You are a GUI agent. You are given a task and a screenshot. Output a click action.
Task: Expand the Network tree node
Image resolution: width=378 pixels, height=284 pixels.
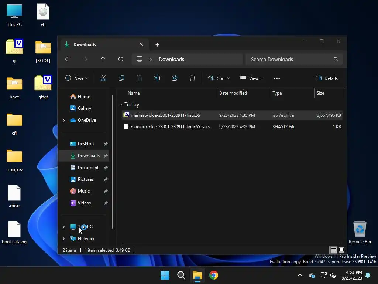pos(63,239)
